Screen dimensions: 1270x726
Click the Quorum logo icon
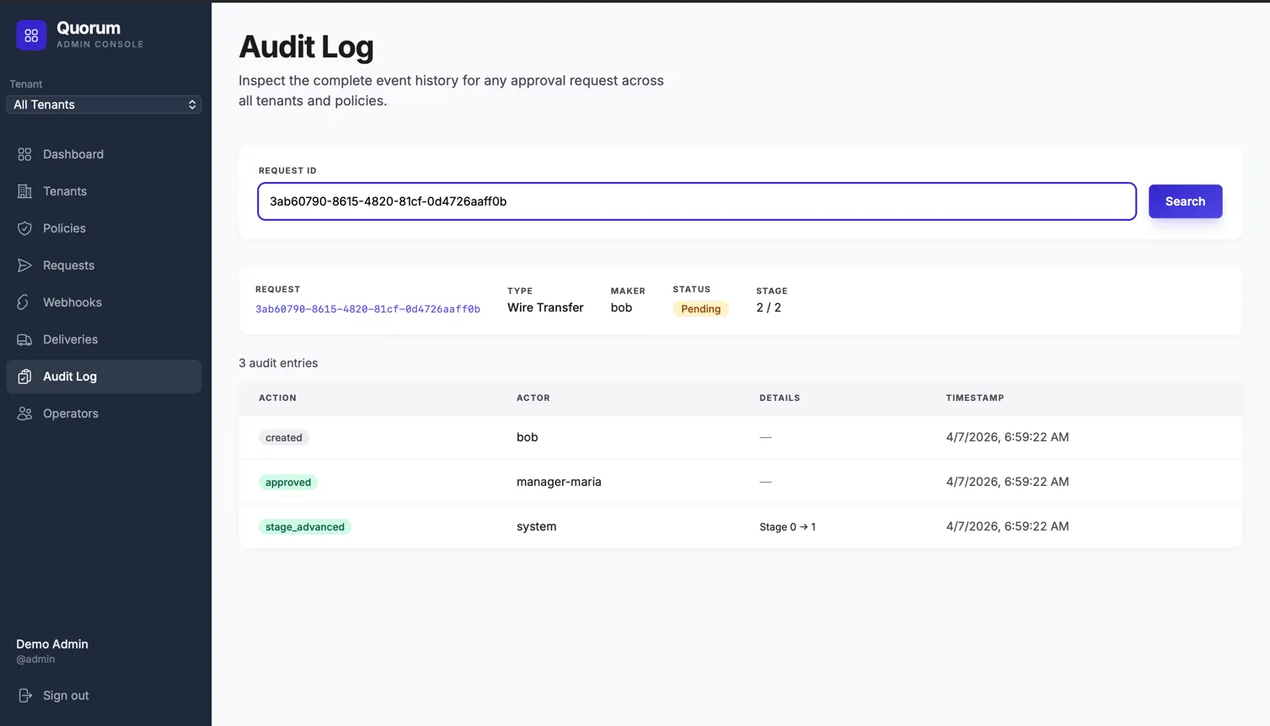click(x=31, y=35)
